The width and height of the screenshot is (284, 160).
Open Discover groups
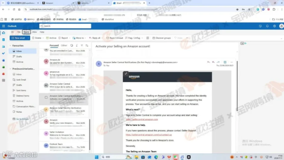click(x=162, y=38)
